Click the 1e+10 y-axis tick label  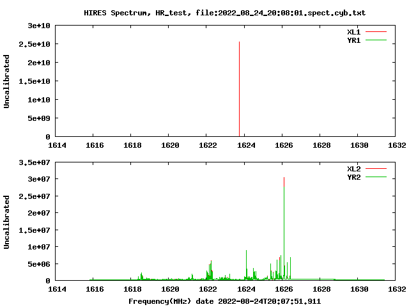pos(39,100)
